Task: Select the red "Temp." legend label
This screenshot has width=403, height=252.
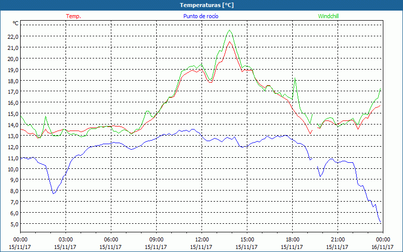Action: (74, 16)
